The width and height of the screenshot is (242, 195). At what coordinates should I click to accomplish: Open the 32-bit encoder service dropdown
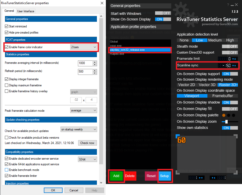coord(87,159)
